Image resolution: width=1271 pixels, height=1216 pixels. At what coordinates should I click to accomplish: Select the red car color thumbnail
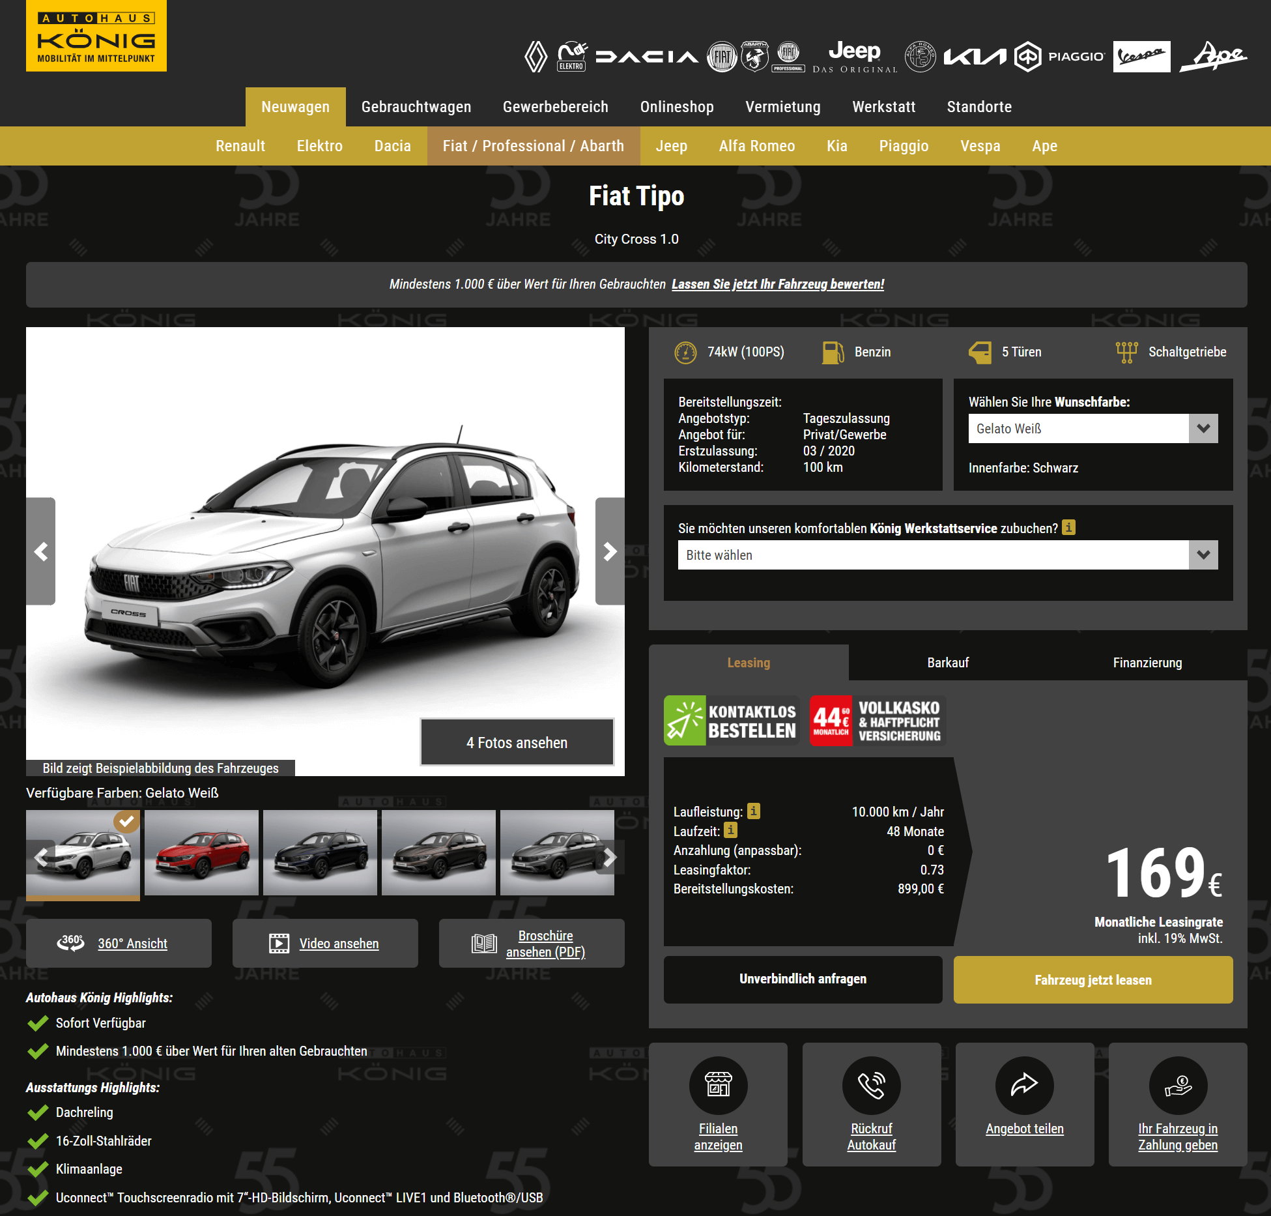coord(201,852)
